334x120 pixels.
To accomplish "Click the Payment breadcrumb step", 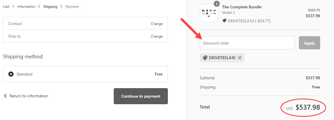I will (x=72, y=7).
